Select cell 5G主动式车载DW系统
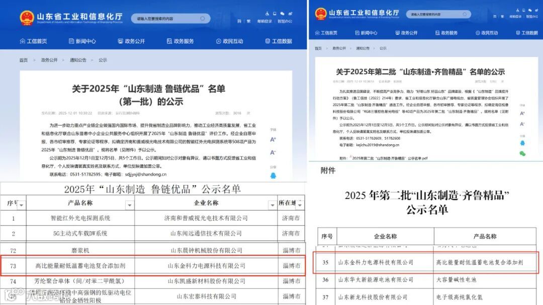 tap(80, 234)
